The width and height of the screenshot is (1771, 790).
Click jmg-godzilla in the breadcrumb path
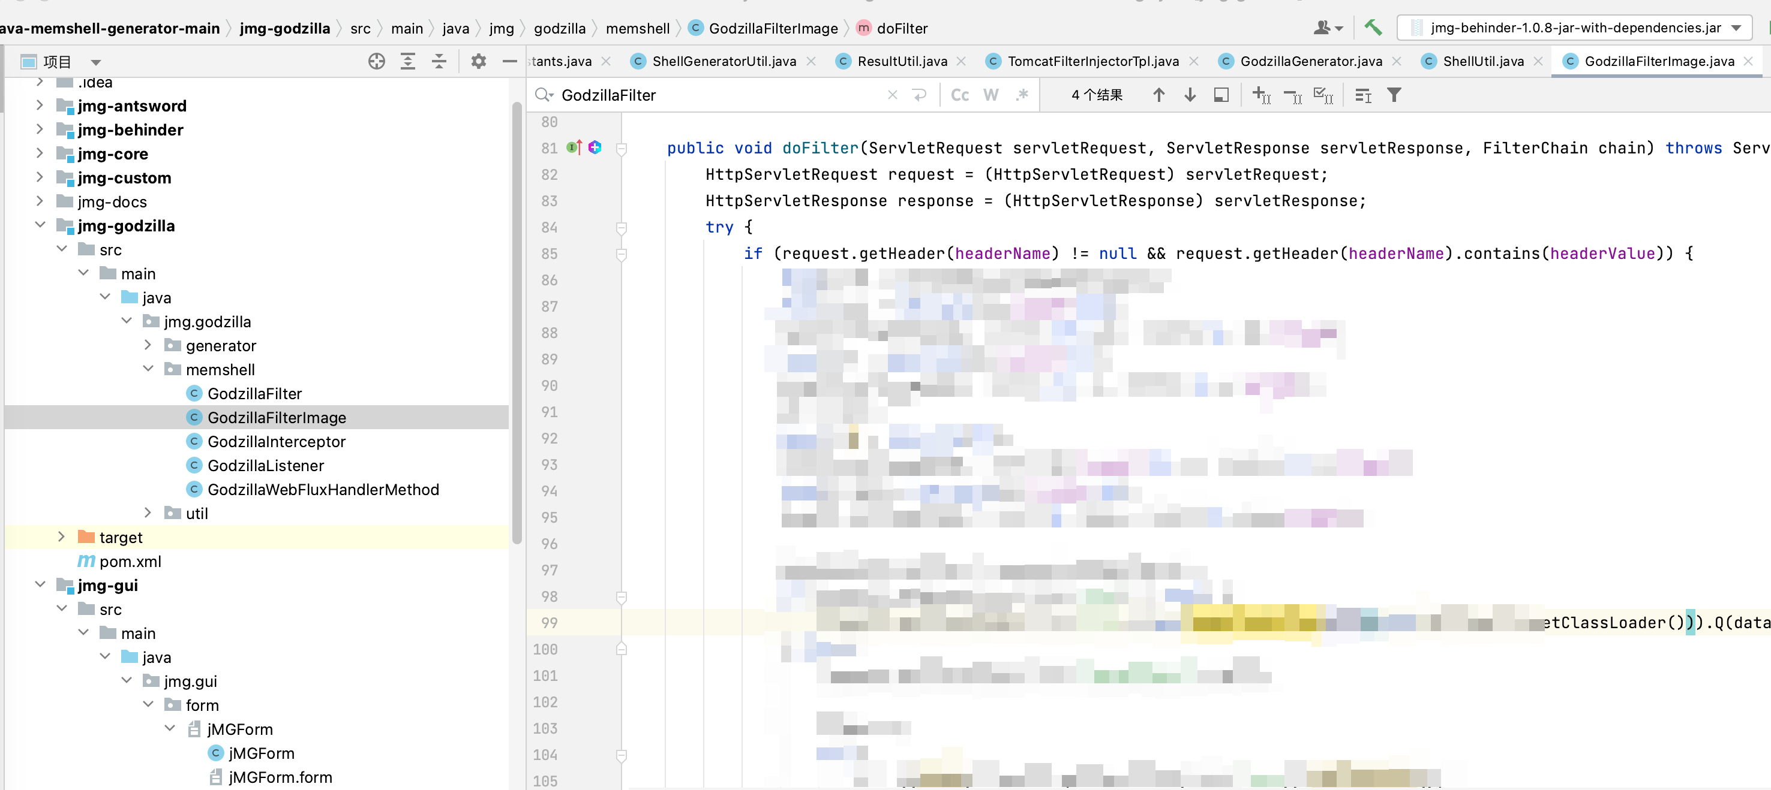pos(284,28)
